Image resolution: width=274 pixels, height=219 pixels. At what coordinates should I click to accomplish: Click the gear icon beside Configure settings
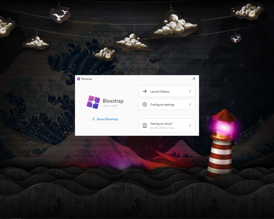click(145, 105)
